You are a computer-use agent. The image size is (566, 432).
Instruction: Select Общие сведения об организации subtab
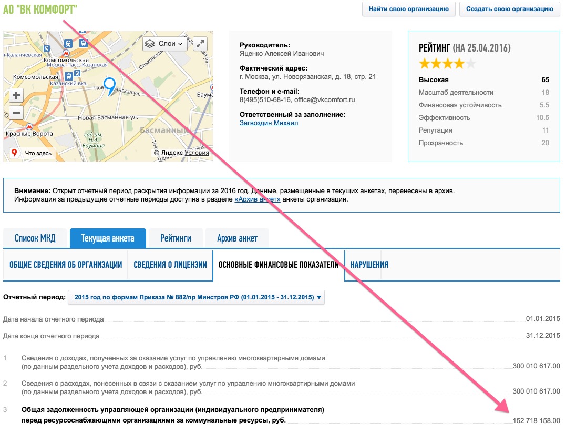click(66, 265)
